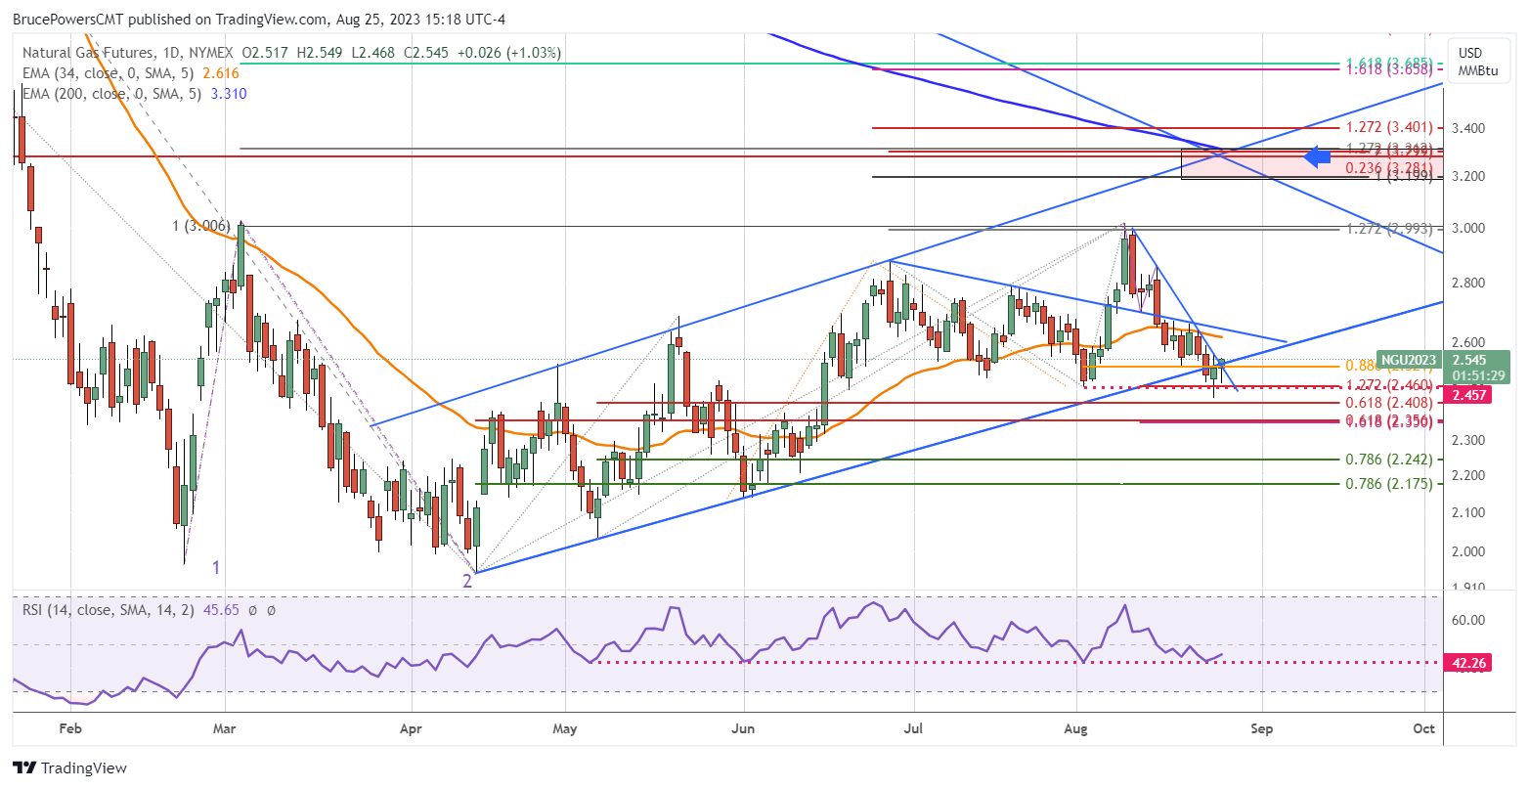Click the 1.618 (3.685) Fibonacci label
Image resolution: width=1529 pixels, height=789 pixels.
pos(1389,63)
